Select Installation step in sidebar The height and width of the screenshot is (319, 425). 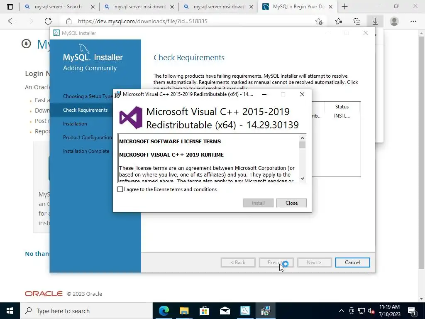click(75, 124)
